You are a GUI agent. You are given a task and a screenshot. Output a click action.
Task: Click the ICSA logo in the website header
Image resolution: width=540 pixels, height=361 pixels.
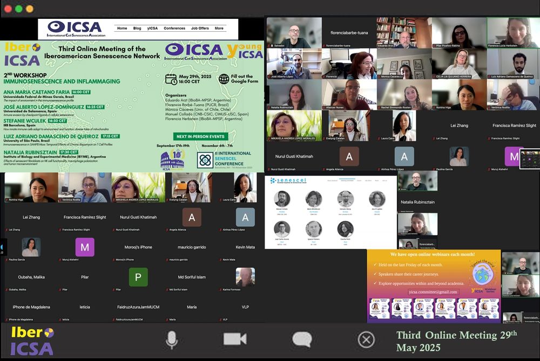click(76, 29)
